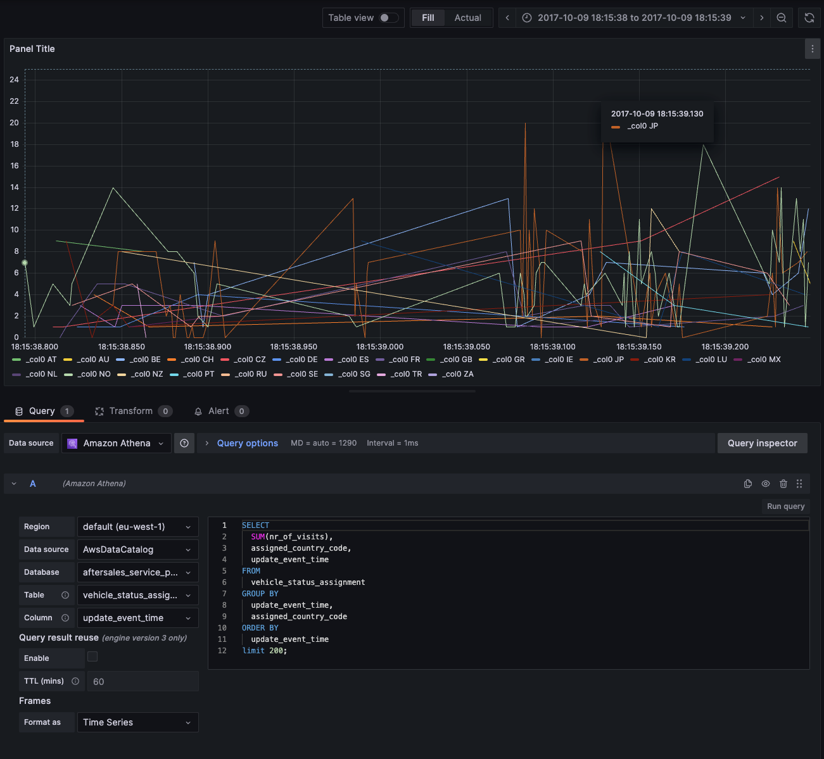Click the clock icon in time picker

coord(527,18)
